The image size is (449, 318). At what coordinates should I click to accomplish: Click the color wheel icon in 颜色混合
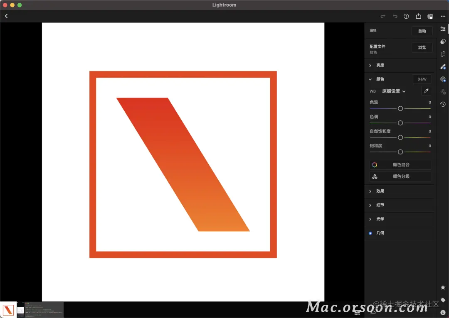[x=374, y=165]
